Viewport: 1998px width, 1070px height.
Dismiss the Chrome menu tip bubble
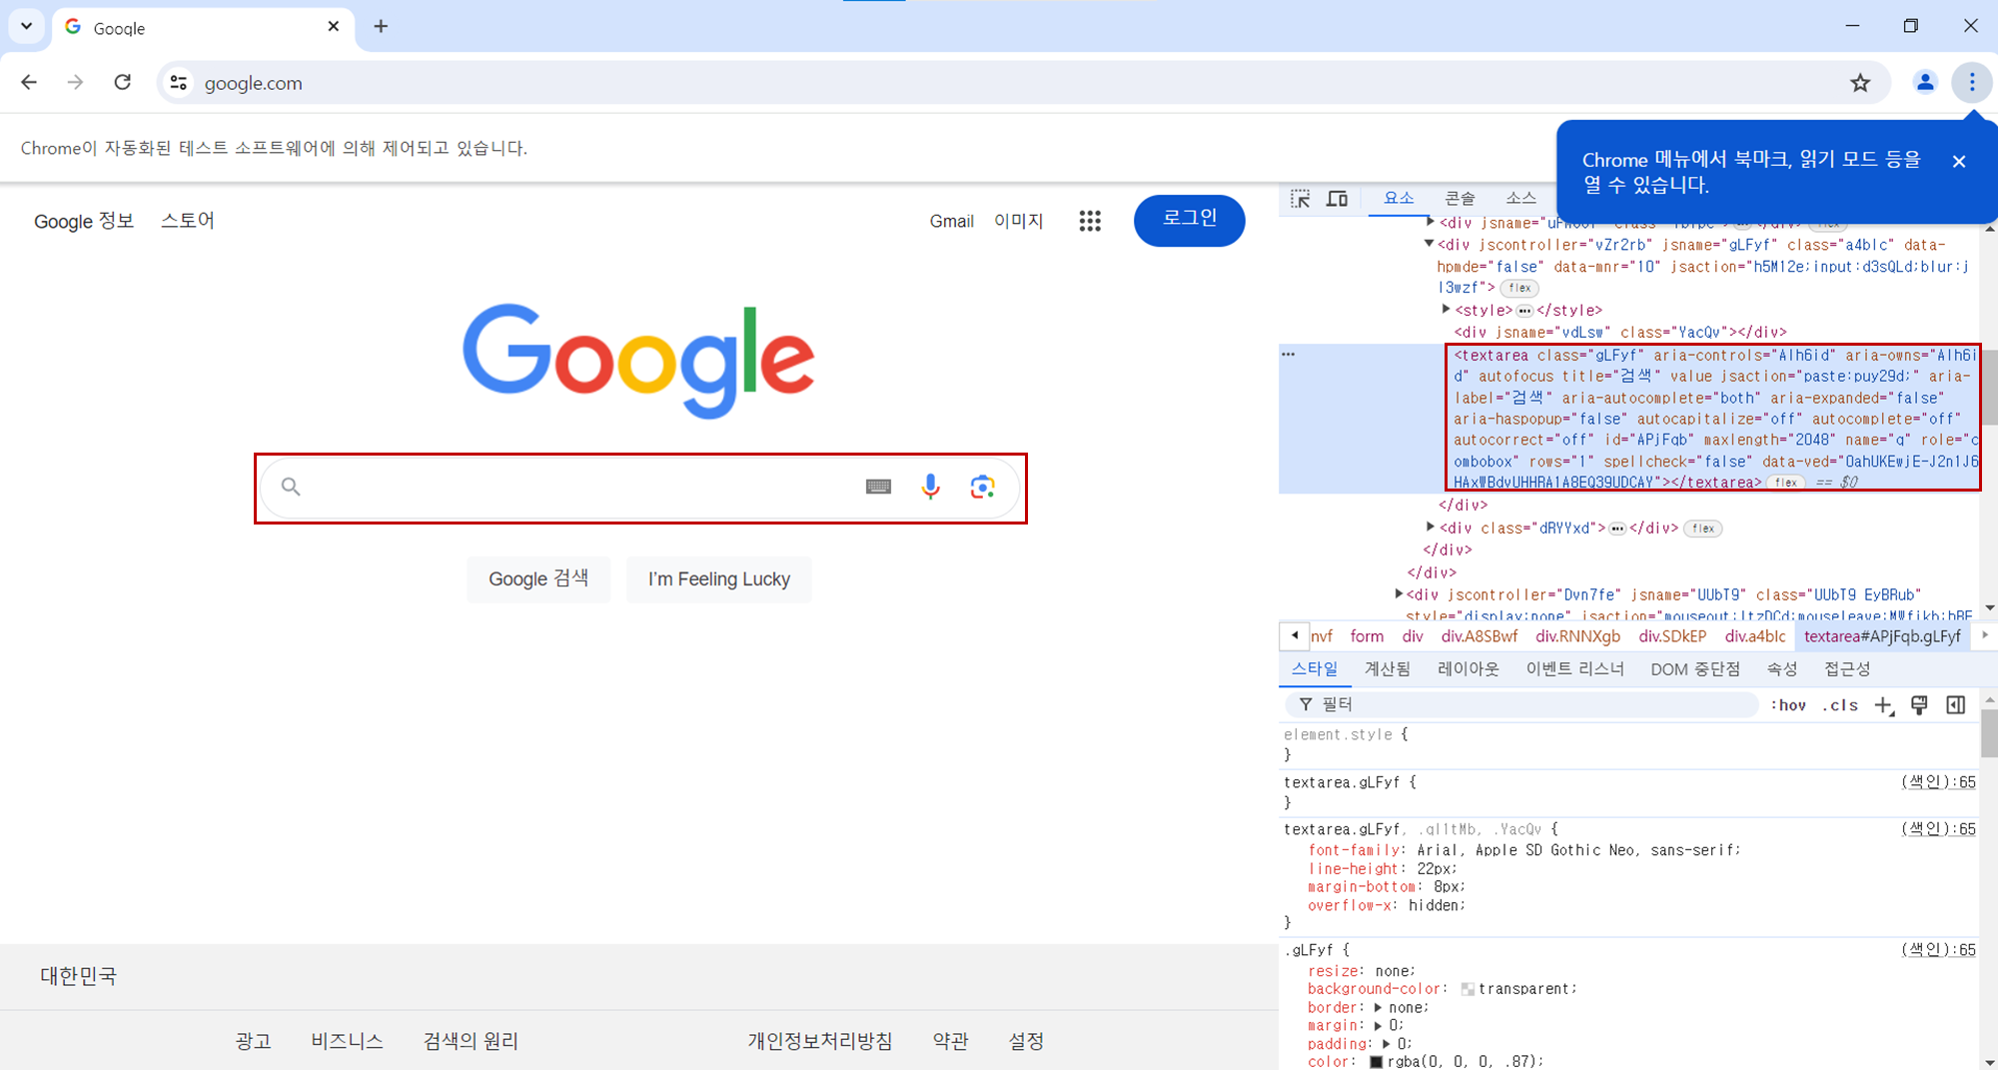point(1959,161)
